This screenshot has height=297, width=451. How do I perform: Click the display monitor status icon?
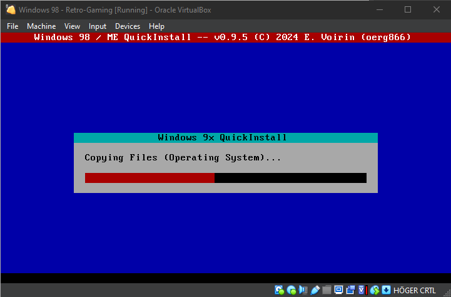pos(338,290)
